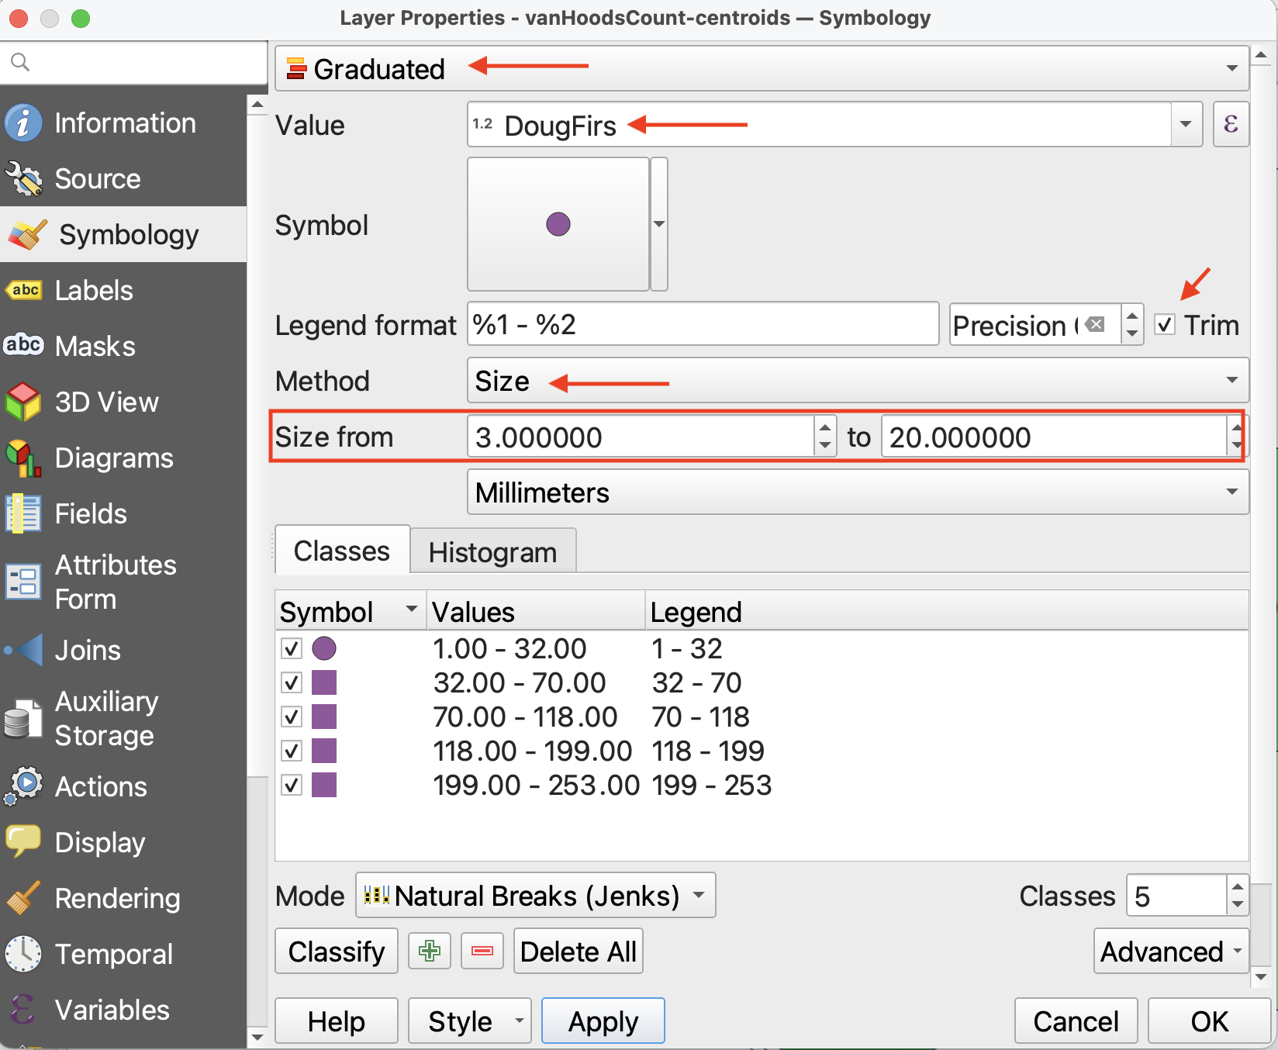Click the purple swatch for 70 - 118

pyautogui.click(x=324, y=717)
